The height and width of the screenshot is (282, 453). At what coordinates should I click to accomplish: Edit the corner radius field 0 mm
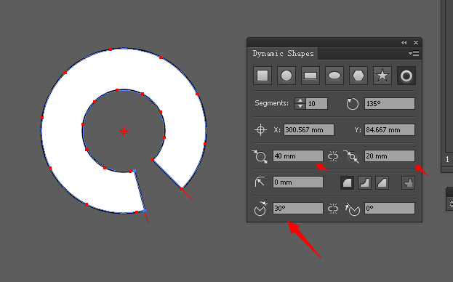(x=298, y=182)
